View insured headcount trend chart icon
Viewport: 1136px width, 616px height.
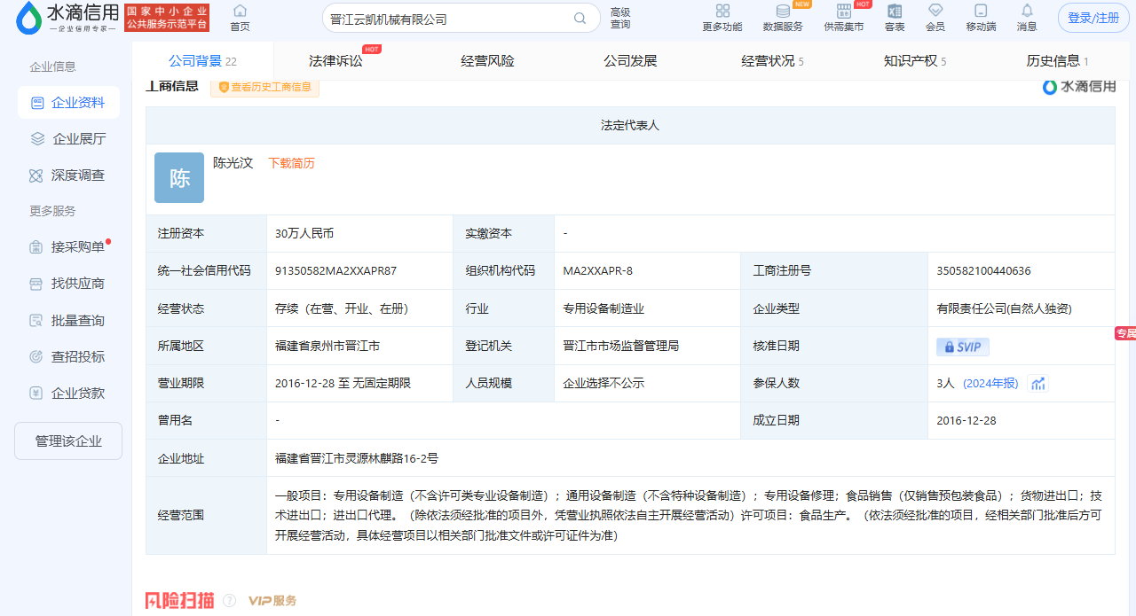tap(1037, 384)
